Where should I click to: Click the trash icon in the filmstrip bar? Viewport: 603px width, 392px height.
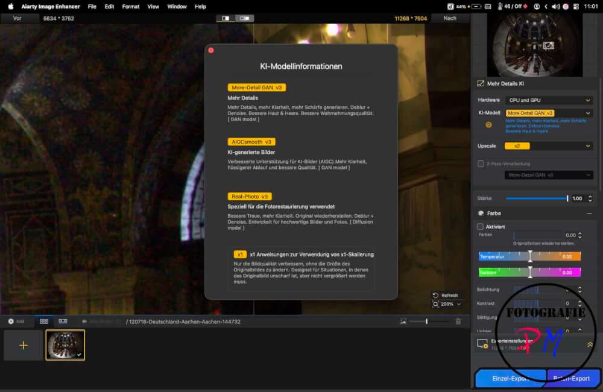pos(458,321)
